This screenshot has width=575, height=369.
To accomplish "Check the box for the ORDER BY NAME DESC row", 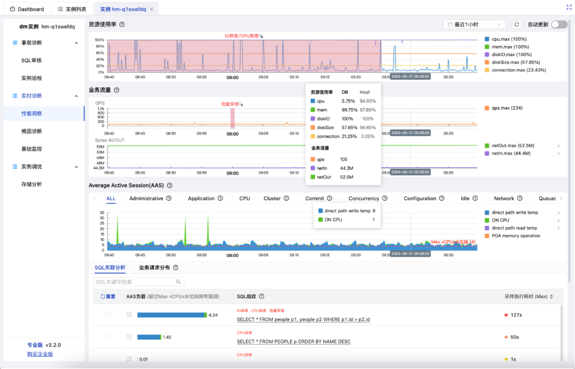I will click(107, 337).
